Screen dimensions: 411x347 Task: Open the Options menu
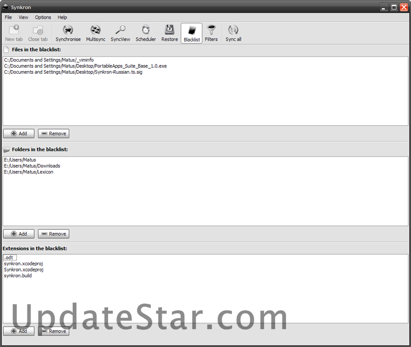[x=43, y=17]
